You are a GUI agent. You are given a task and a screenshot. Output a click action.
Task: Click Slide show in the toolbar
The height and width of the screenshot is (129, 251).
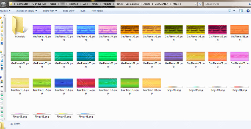point(69,11)
